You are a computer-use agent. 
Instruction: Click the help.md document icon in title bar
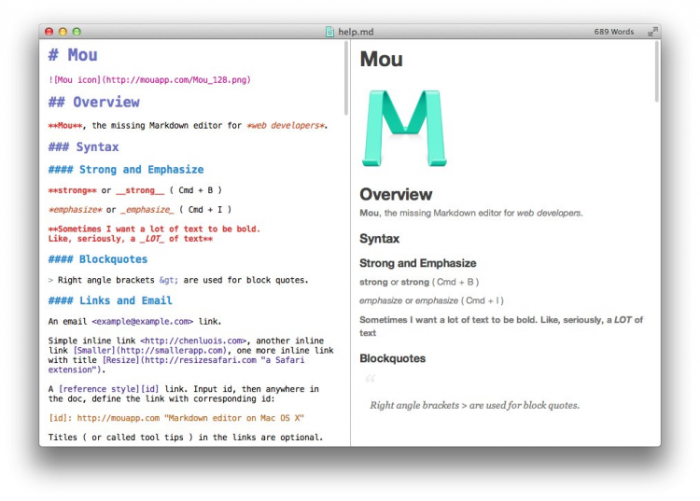[x=329, y=32]
